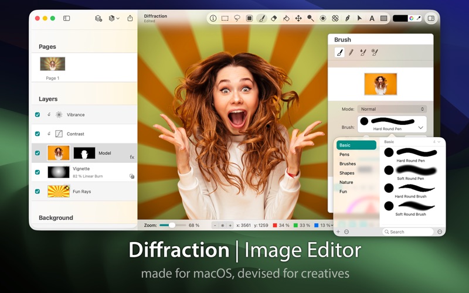The width and height of the screenshot is (469, 293).
Task: Uncheck the Model layer visibility
Action: click(38, 153)
